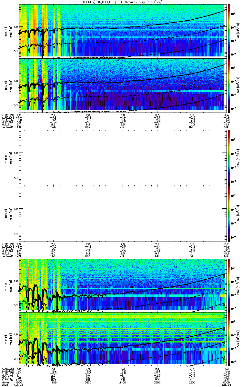Click the PSD color bar beside THA B-perpendicular

(x=229, y=31)
